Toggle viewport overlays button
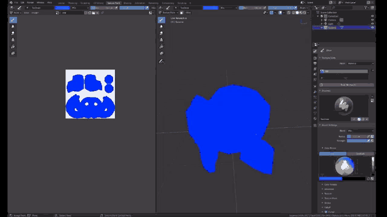The height and width of the screenshot is (217, 387). [x=280, y=13]
